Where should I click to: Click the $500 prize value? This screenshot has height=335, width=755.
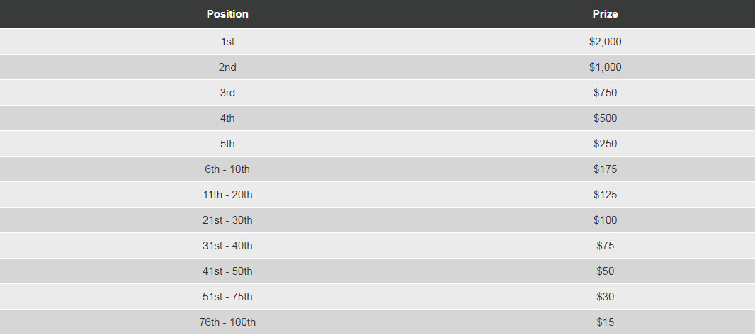(605, 118)
